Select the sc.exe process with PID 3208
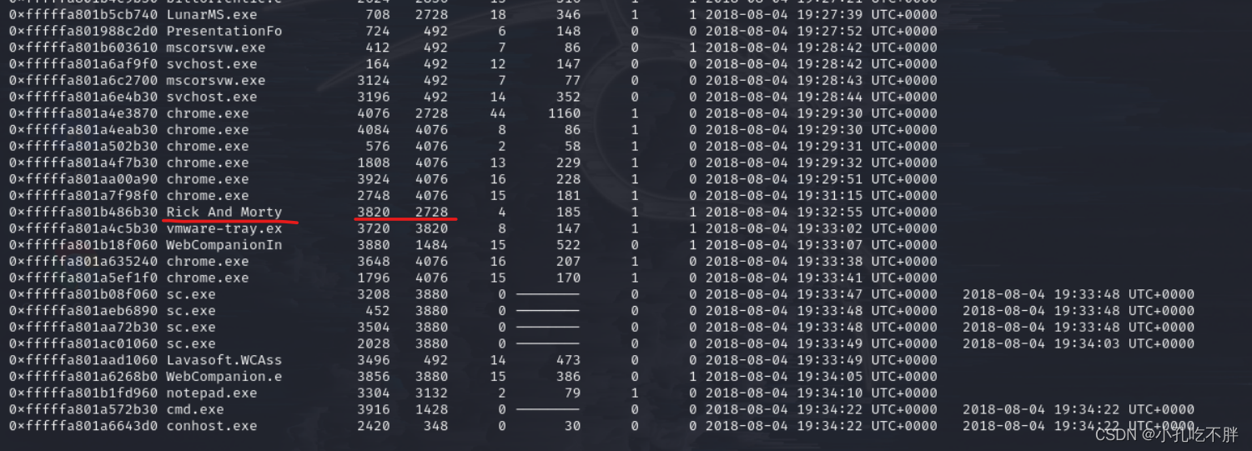The width and height of the screenshot is (1252, 451). click(x=191, y=294)
